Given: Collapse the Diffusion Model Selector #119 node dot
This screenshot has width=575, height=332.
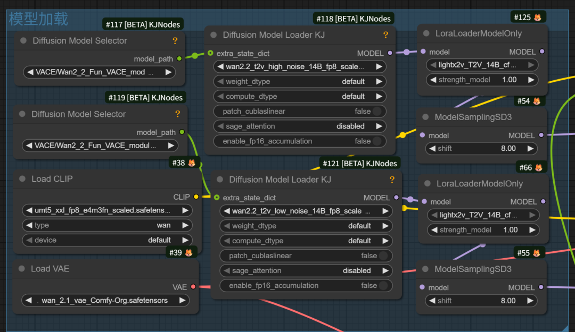Looking at the screenshot, I should (22, 114).
